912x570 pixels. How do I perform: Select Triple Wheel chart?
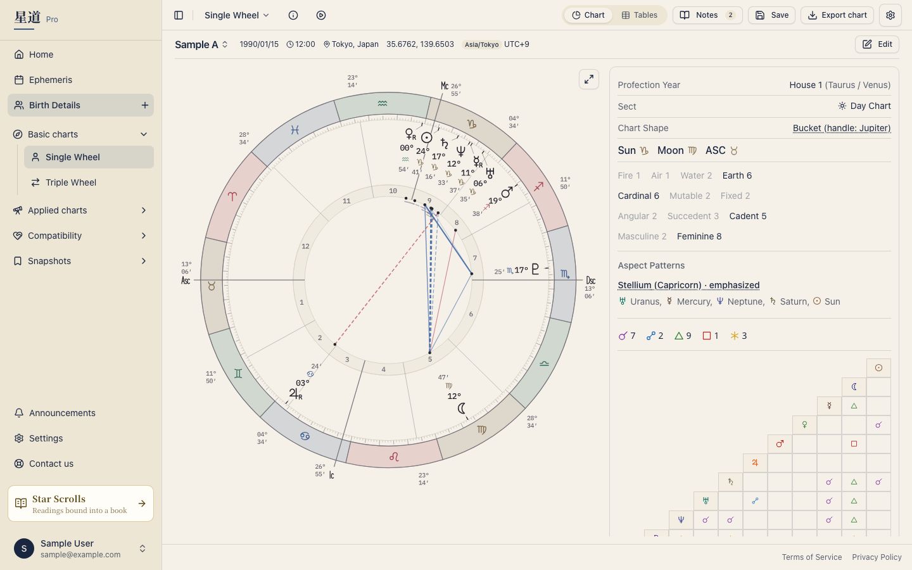[89, 182]
